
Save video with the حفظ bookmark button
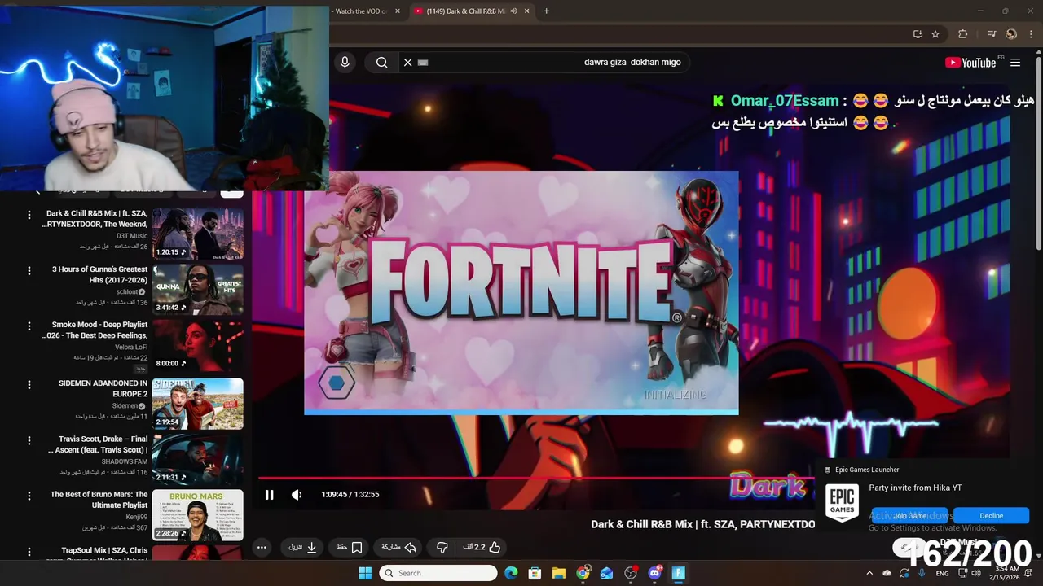point(350,548)
